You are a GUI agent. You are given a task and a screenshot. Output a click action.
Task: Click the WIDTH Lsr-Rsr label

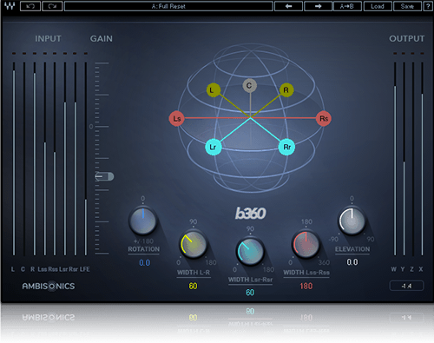click(x=250, y=280)
